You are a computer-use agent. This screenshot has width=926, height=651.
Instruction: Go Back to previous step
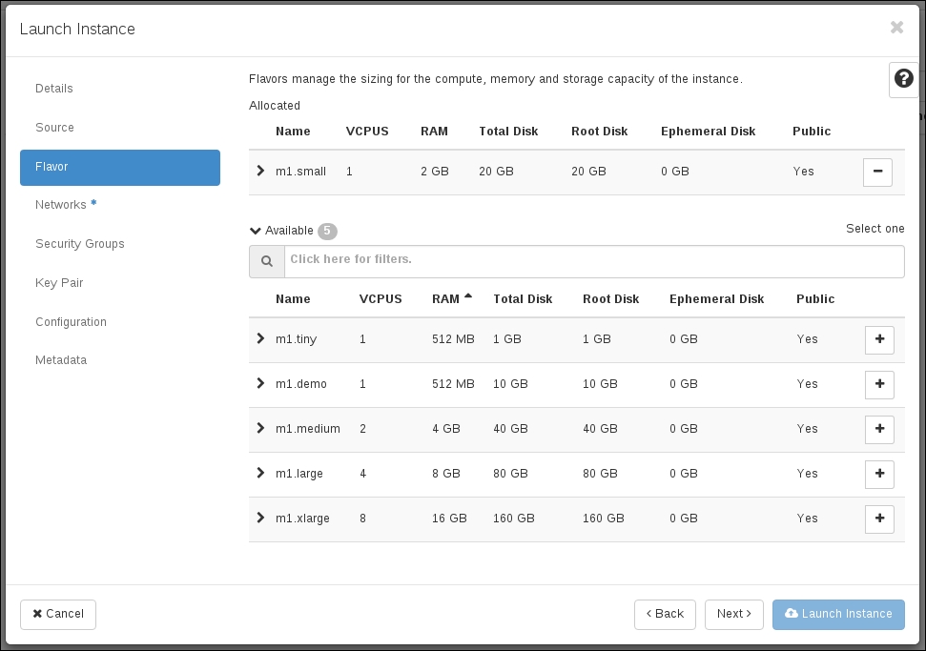(665, 614)
